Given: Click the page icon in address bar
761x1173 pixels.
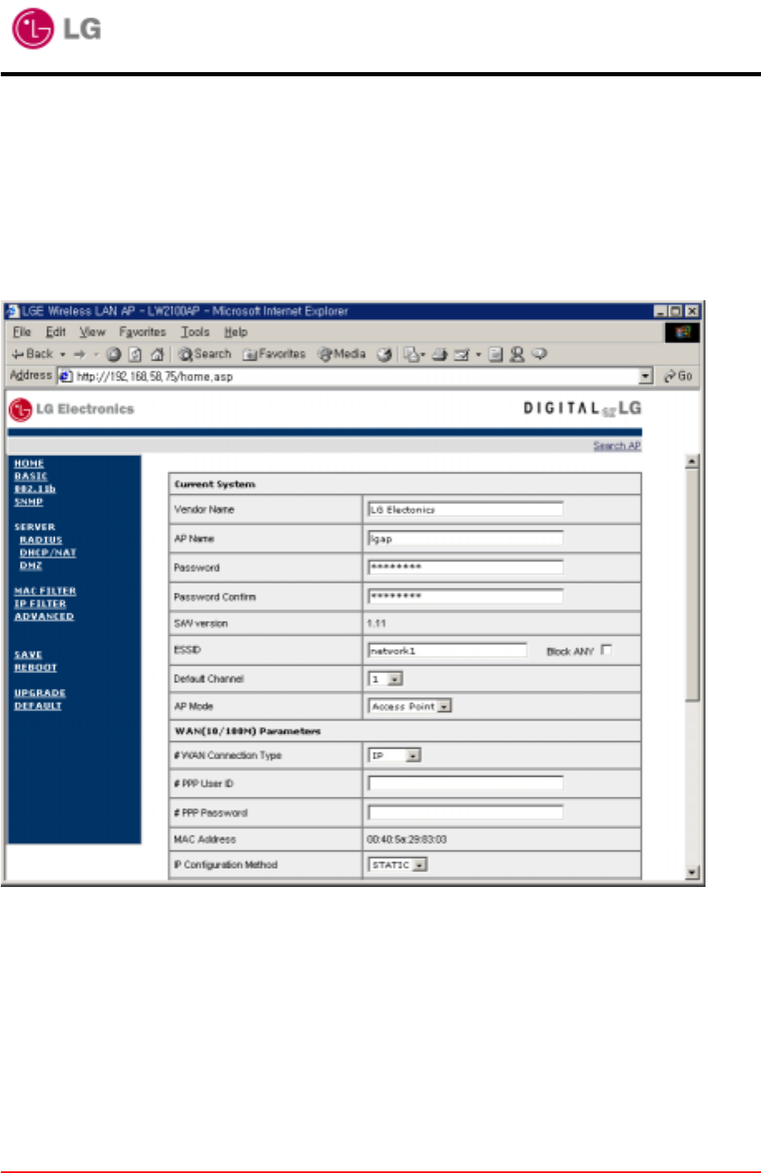Looking at the screenshot, I should (x=65, y=376).
